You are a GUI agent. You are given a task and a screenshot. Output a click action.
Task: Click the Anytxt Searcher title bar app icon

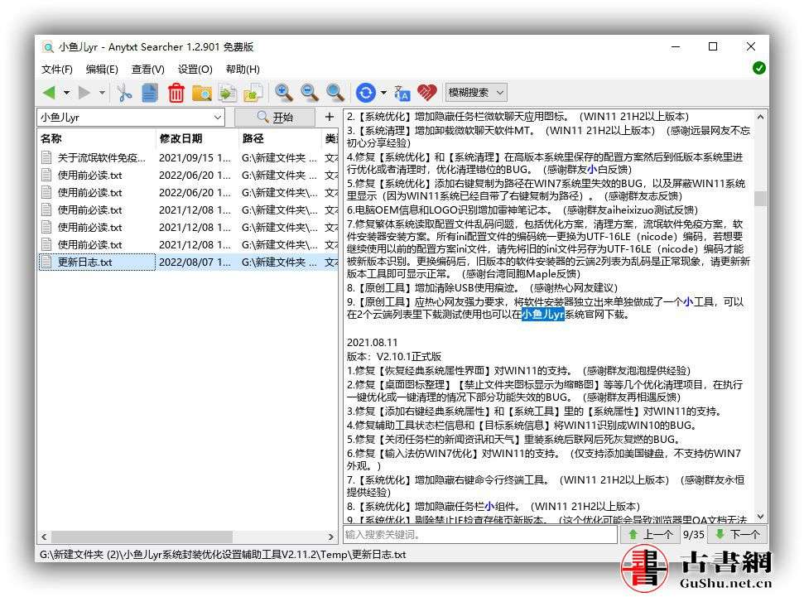click(48, 47)
